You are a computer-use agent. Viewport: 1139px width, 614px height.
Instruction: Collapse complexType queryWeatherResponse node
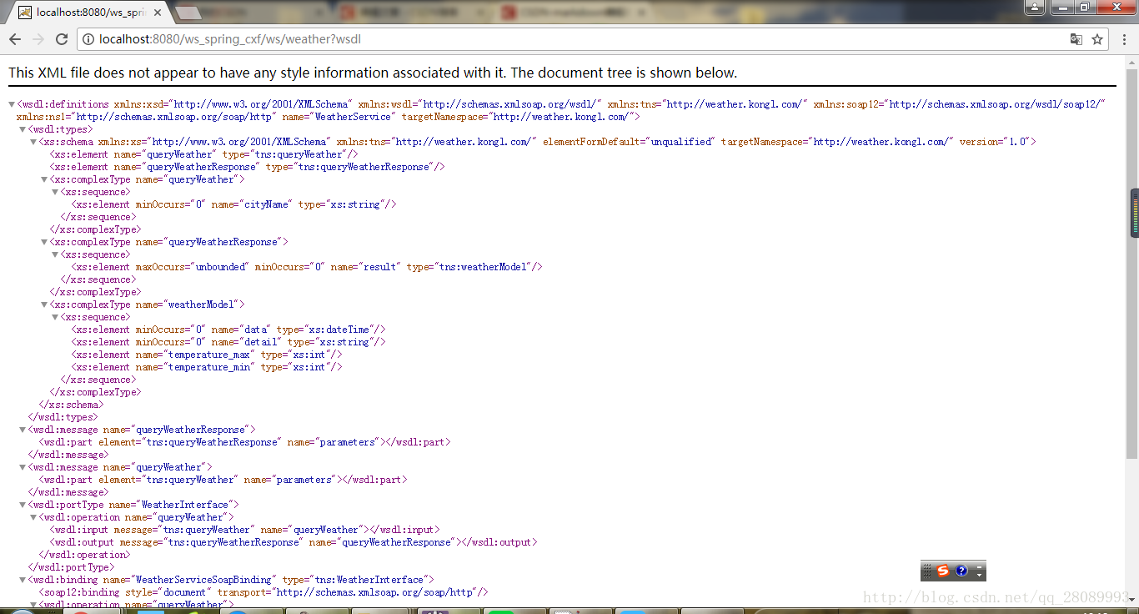[45, 242]
